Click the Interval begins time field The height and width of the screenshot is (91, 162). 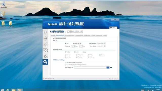100,43
